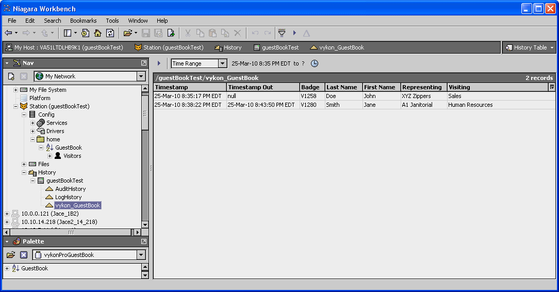Image resolution: width=559 pixels, height=292 pixels.
Task: Open the Bookmarks menu
Action: click(83, 21)
